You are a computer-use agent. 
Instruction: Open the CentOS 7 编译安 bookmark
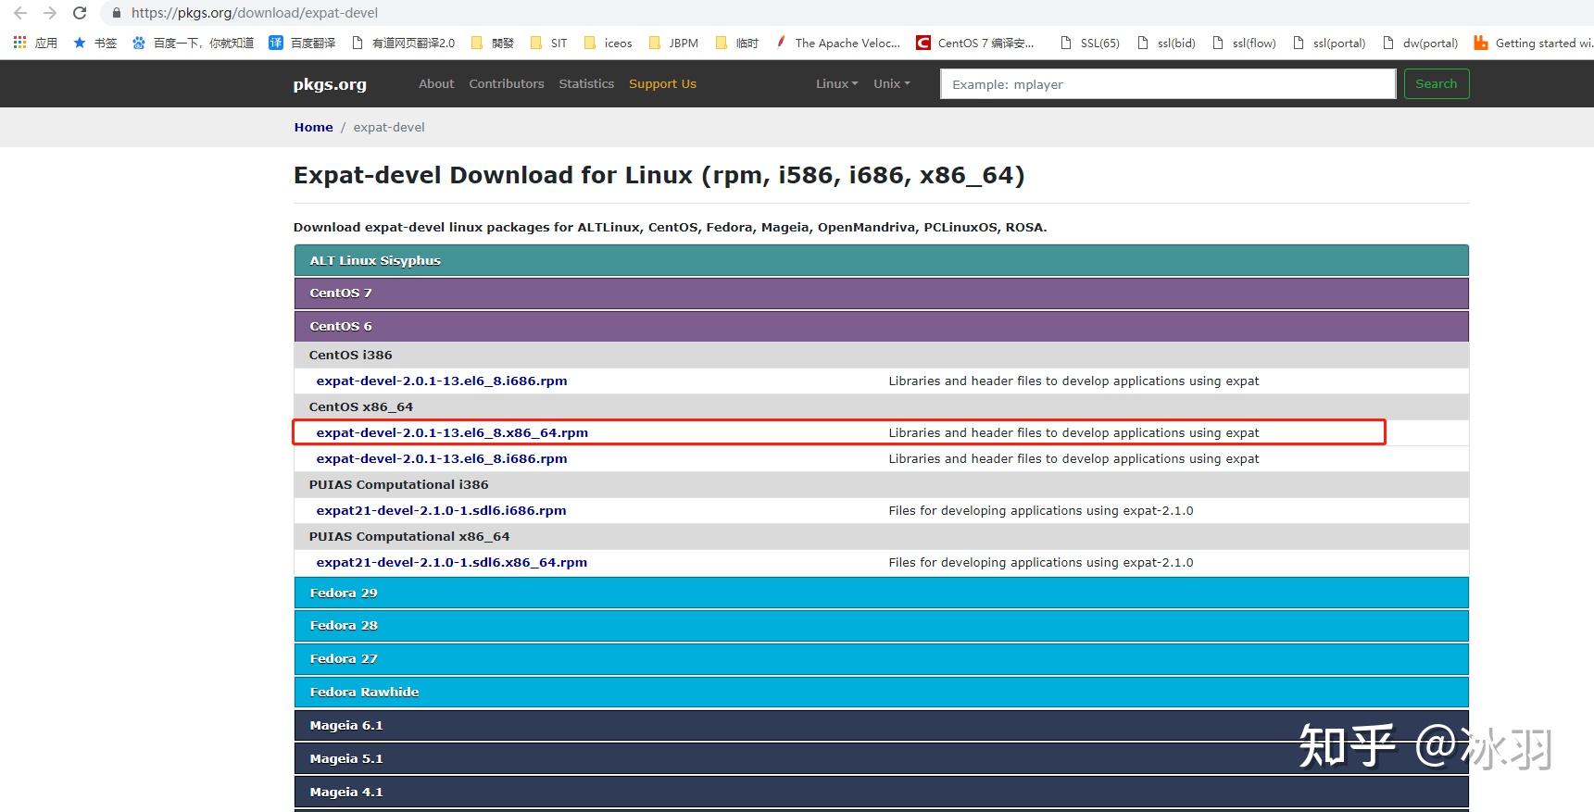click(x=974, y=43)
